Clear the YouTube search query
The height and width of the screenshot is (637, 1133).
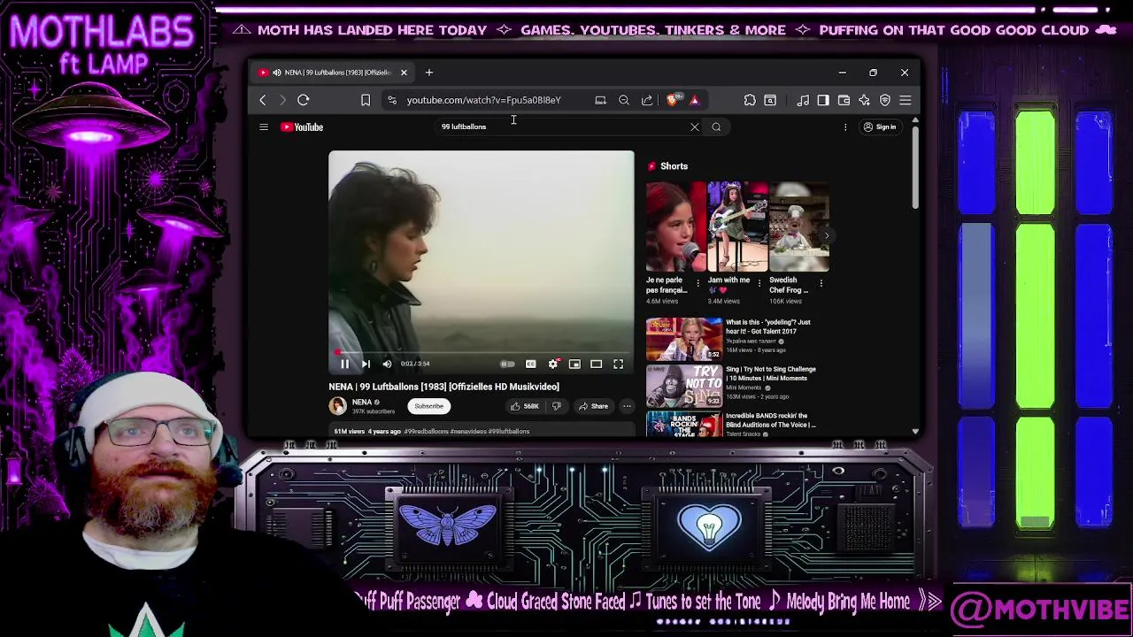(694, 127)
